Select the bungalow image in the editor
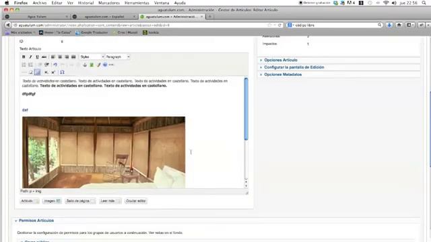 click(104, 153)
